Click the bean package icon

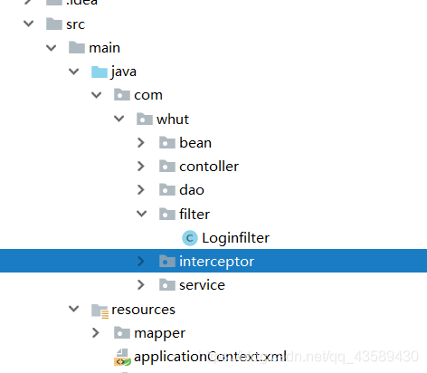pos(167,142)
